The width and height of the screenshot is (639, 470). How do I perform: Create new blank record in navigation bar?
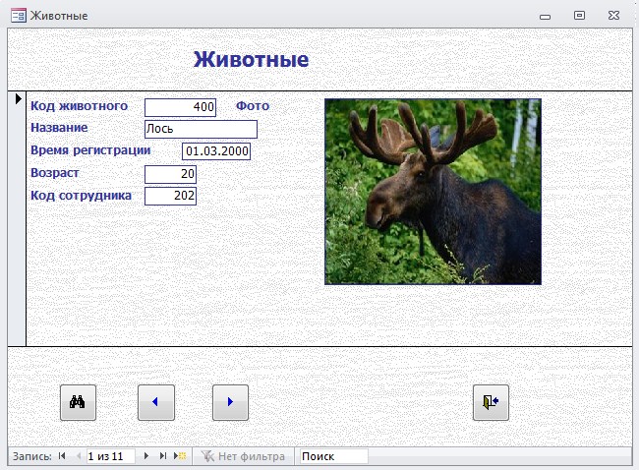180,455
